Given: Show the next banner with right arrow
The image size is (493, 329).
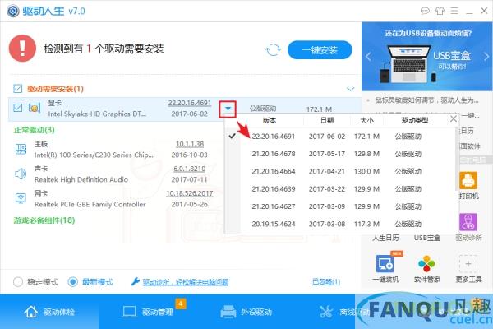Looking at the screenshot, I should [486, 57].
